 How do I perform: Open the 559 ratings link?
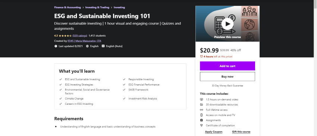tap(80, 35)
